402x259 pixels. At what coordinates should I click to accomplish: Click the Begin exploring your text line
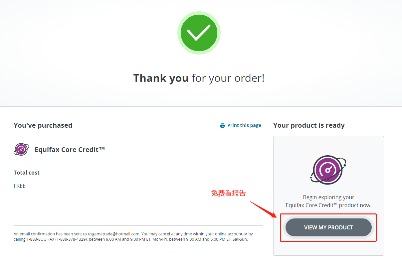point(328,197)
